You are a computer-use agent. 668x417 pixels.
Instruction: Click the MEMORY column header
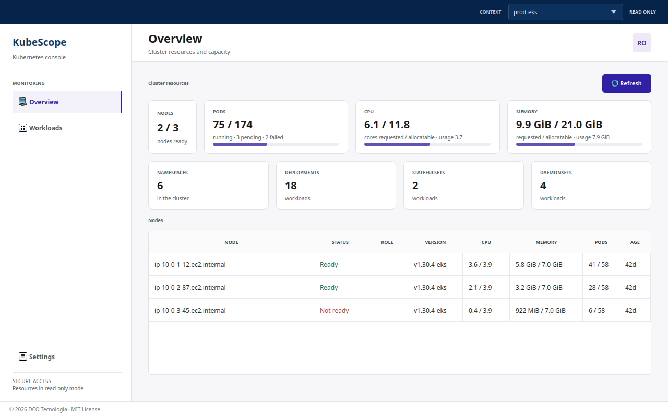coord(546,242)
